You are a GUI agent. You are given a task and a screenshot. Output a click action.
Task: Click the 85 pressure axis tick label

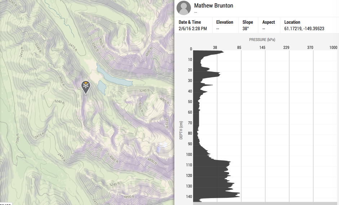(239, 47)
